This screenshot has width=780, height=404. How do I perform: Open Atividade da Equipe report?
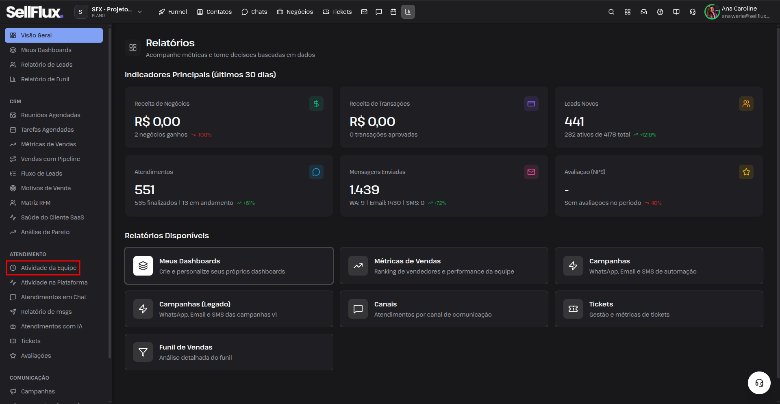point(54,268)
